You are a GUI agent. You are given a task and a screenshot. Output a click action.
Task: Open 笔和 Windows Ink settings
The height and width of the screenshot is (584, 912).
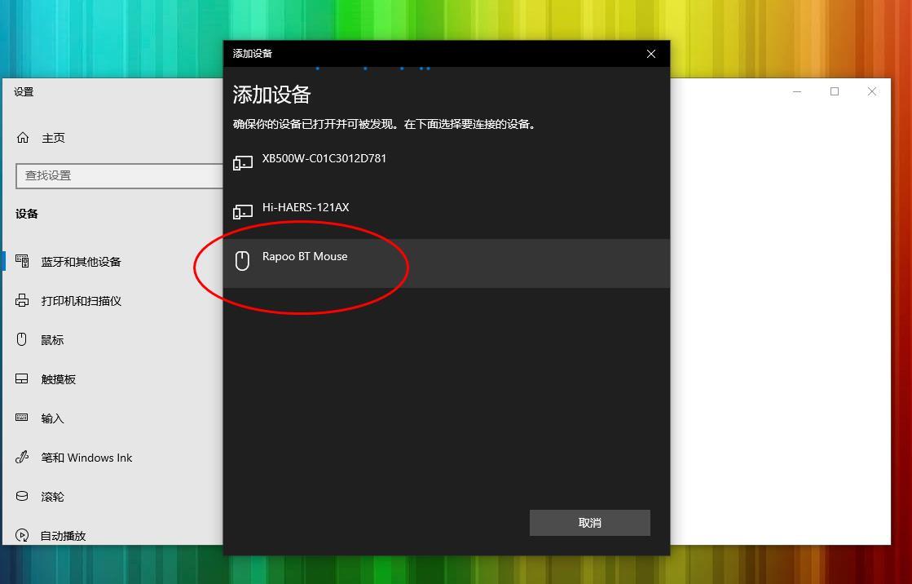(86, 458)
